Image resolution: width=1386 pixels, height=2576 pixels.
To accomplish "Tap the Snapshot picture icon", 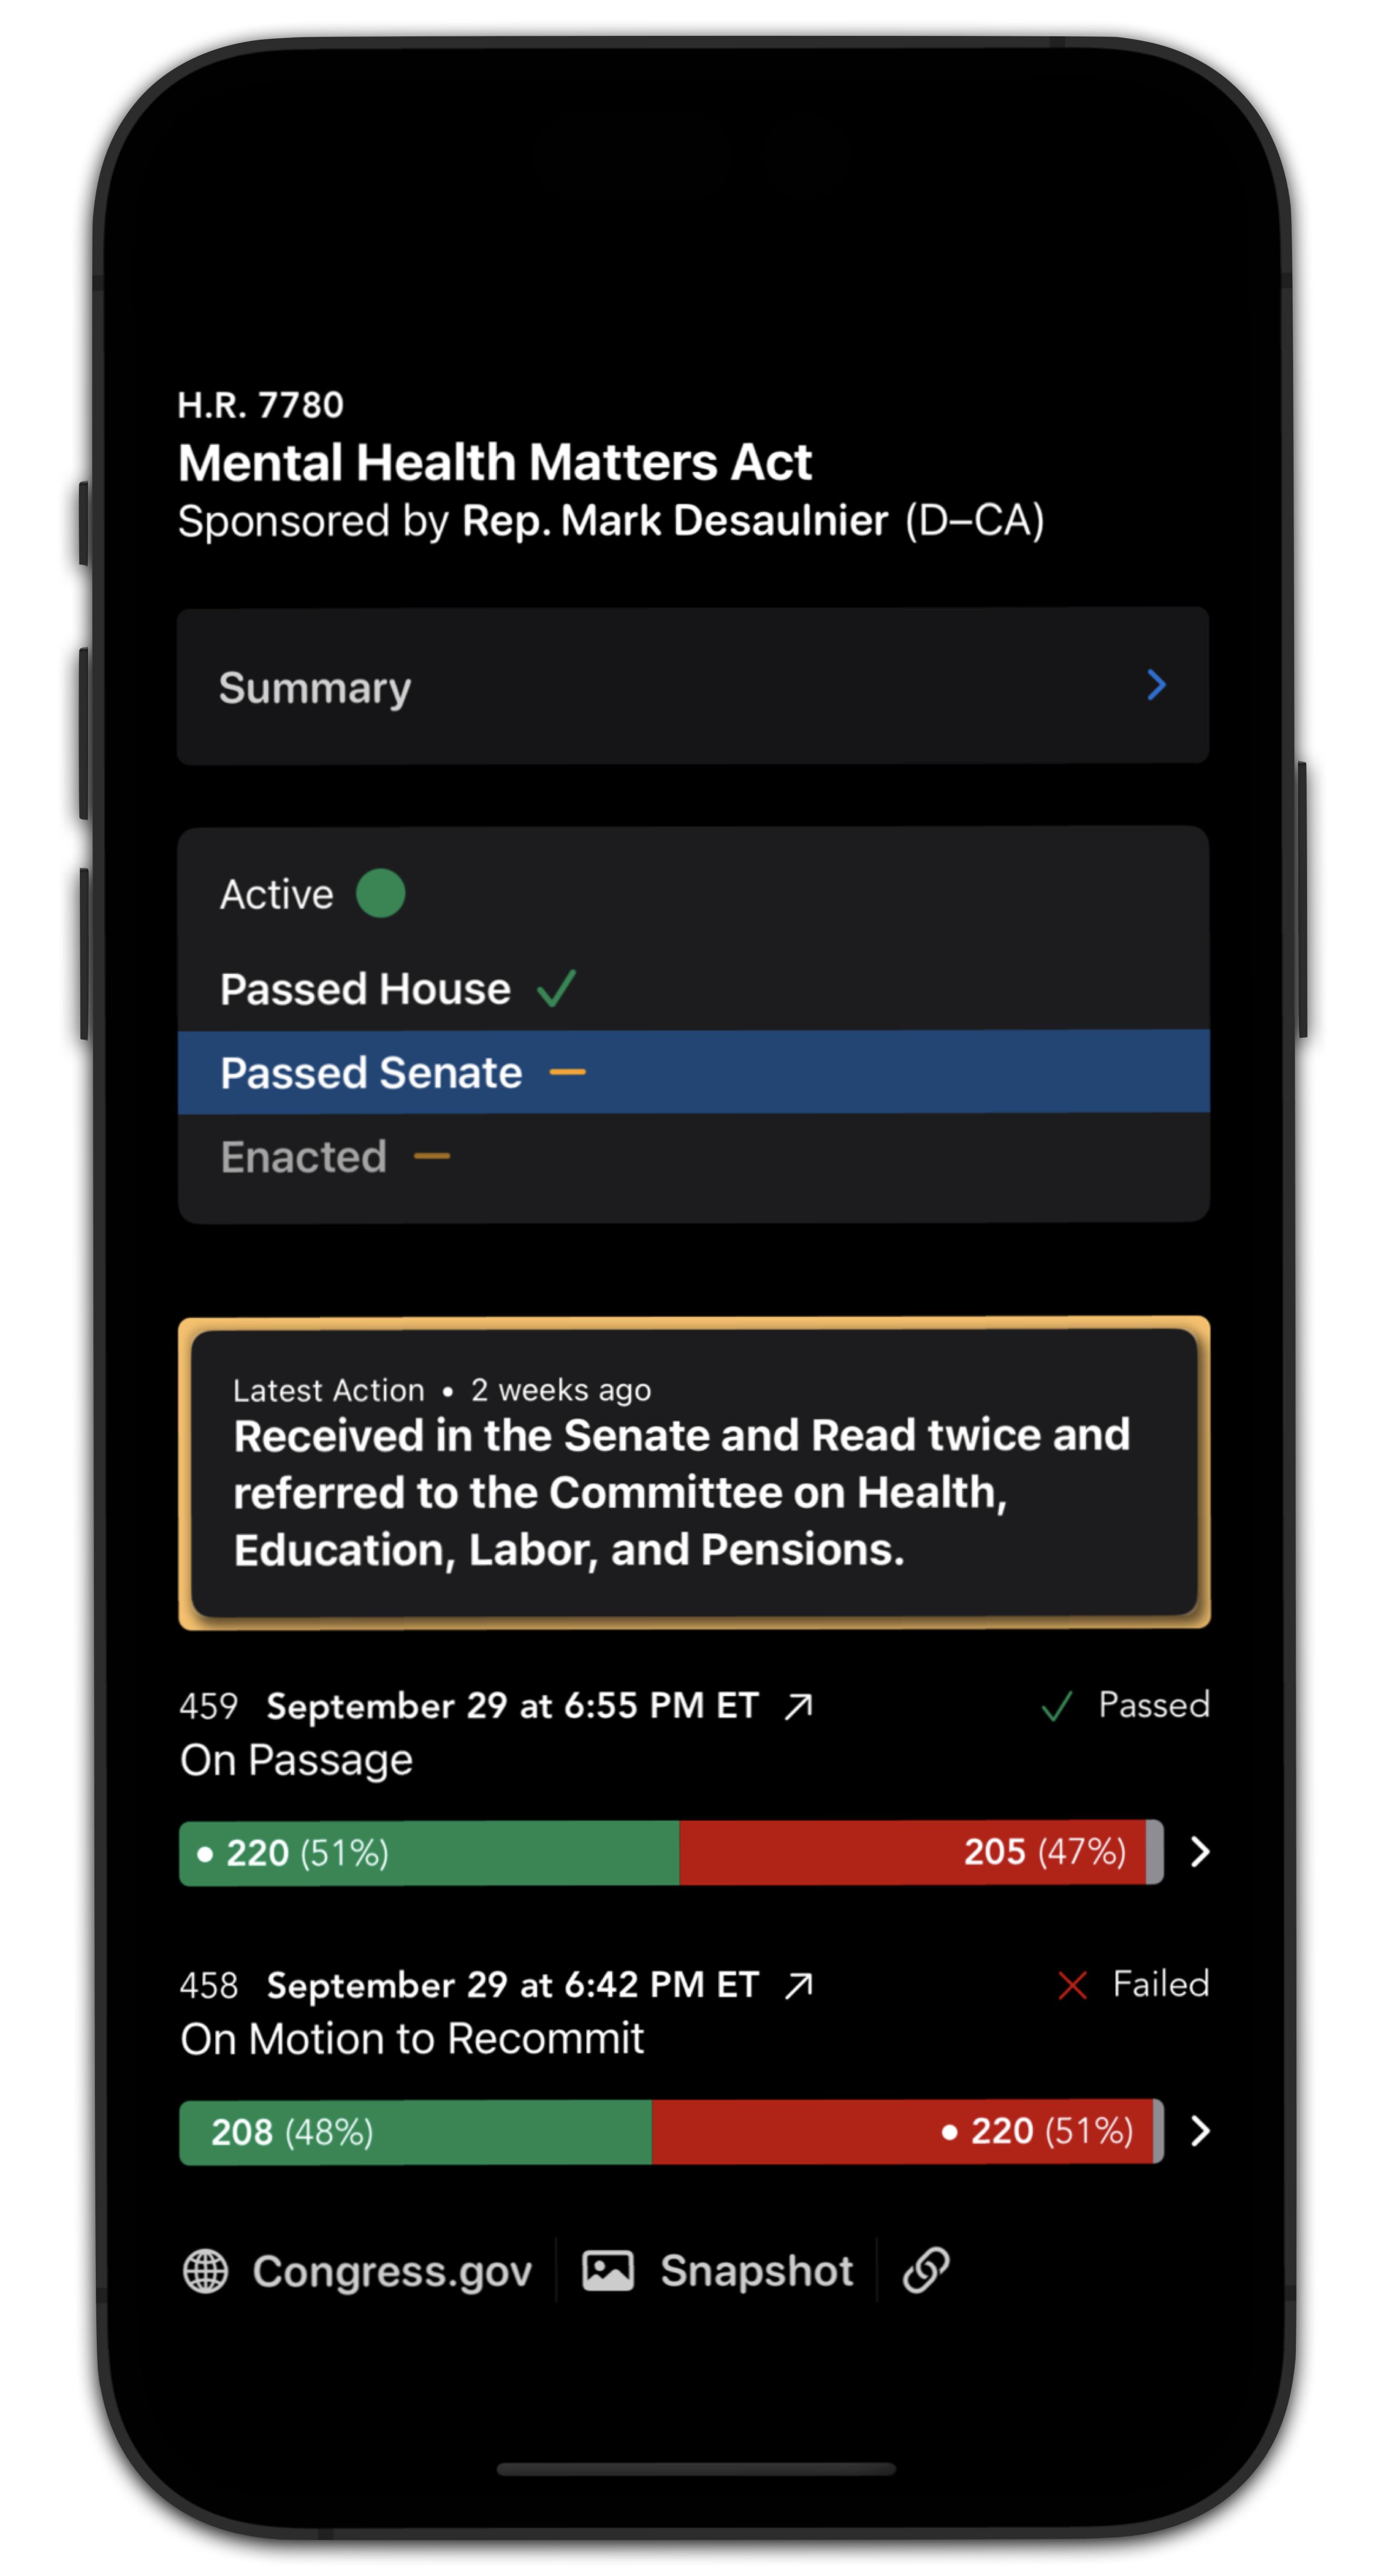I will pyautogui.click(x=608, y=2271).
